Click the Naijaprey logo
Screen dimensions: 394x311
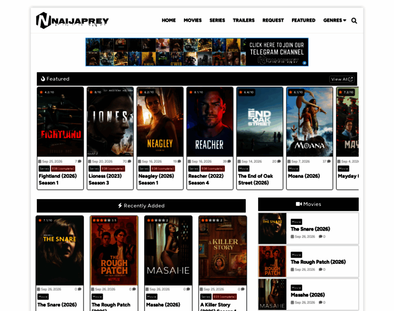coord(73,20)
